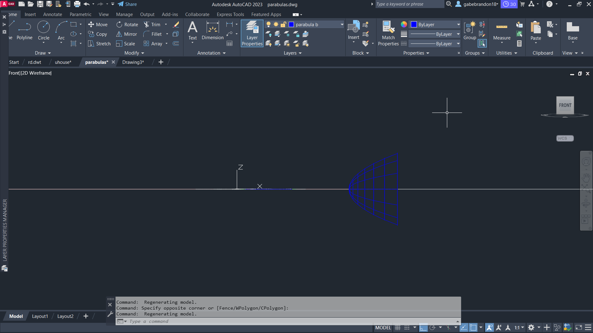Open the parabula b layer dropdown
593x333 pixels.
[x=342, y=25]
